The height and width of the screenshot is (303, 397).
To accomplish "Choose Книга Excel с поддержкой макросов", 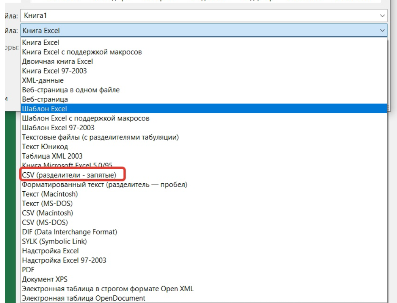I will (204, 52).
